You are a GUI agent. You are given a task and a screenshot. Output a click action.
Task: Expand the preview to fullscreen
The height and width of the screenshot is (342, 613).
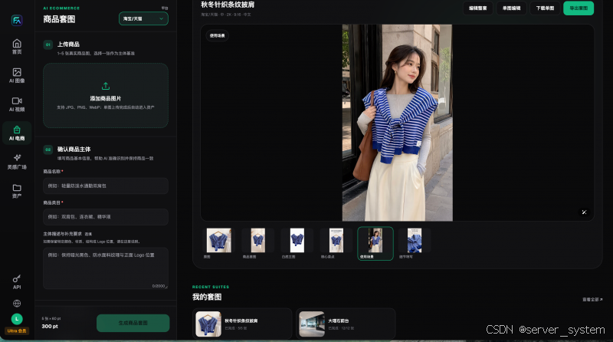[x=584, y=212]
